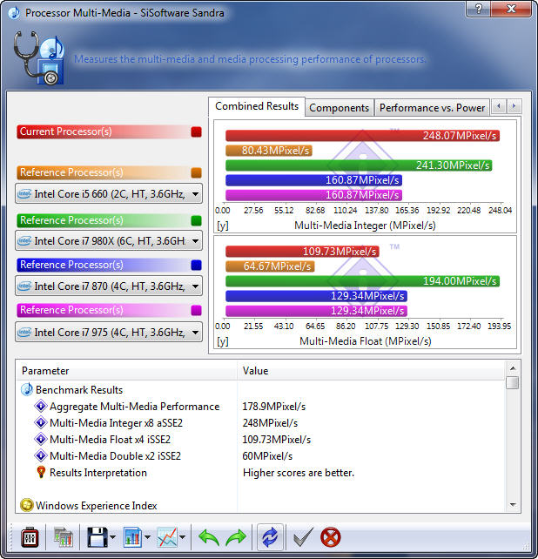Select the Benchmark Results tree row
The image size is (538, 559).
point(79,390)
